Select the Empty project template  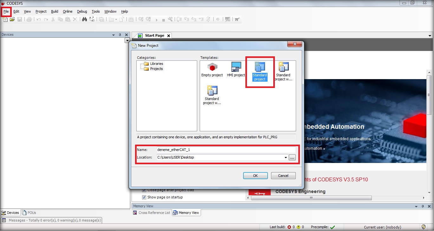[212, 70]
